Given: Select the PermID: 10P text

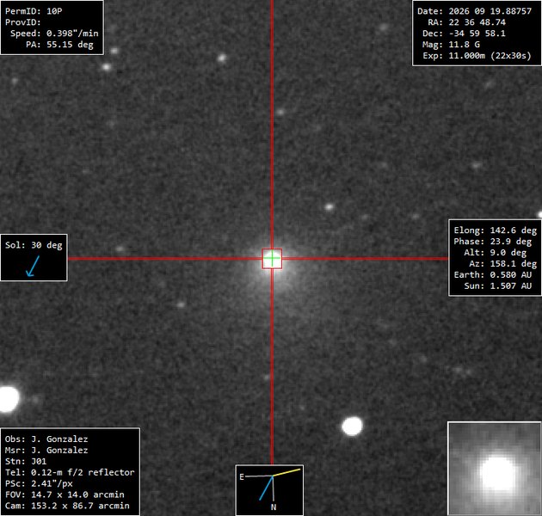Looking at the screenshot, I should 34,11.
